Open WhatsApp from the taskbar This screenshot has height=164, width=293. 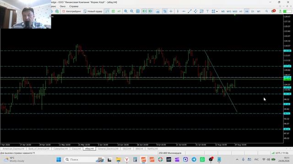[x=202, y=159]
